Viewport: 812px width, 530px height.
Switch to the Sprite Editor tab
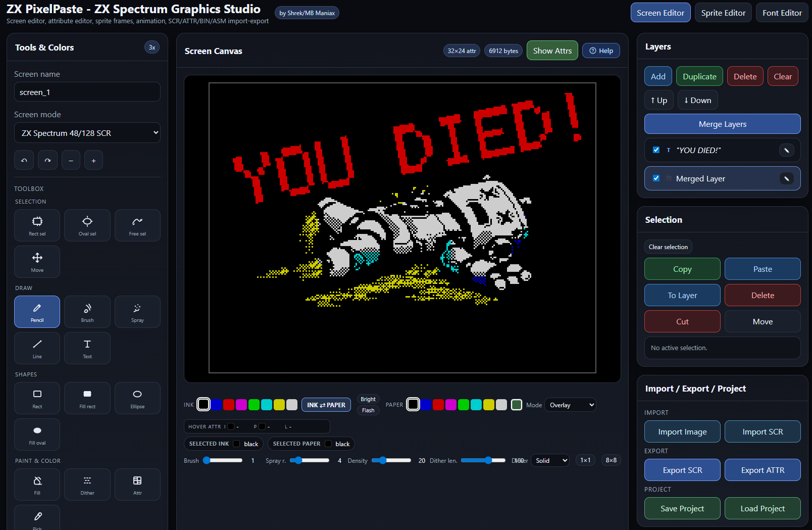pyautogui.click(x=723, y=13)
